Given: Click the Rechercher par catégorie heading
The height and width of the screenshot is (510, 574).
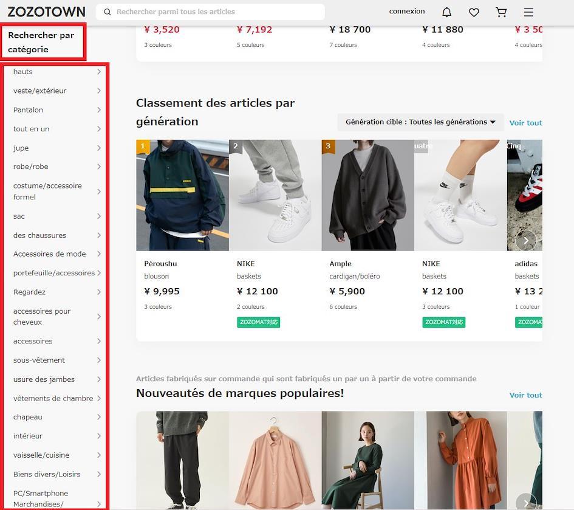Looking at the screenshot, I should pyautogui.click(x=41, y=42).
